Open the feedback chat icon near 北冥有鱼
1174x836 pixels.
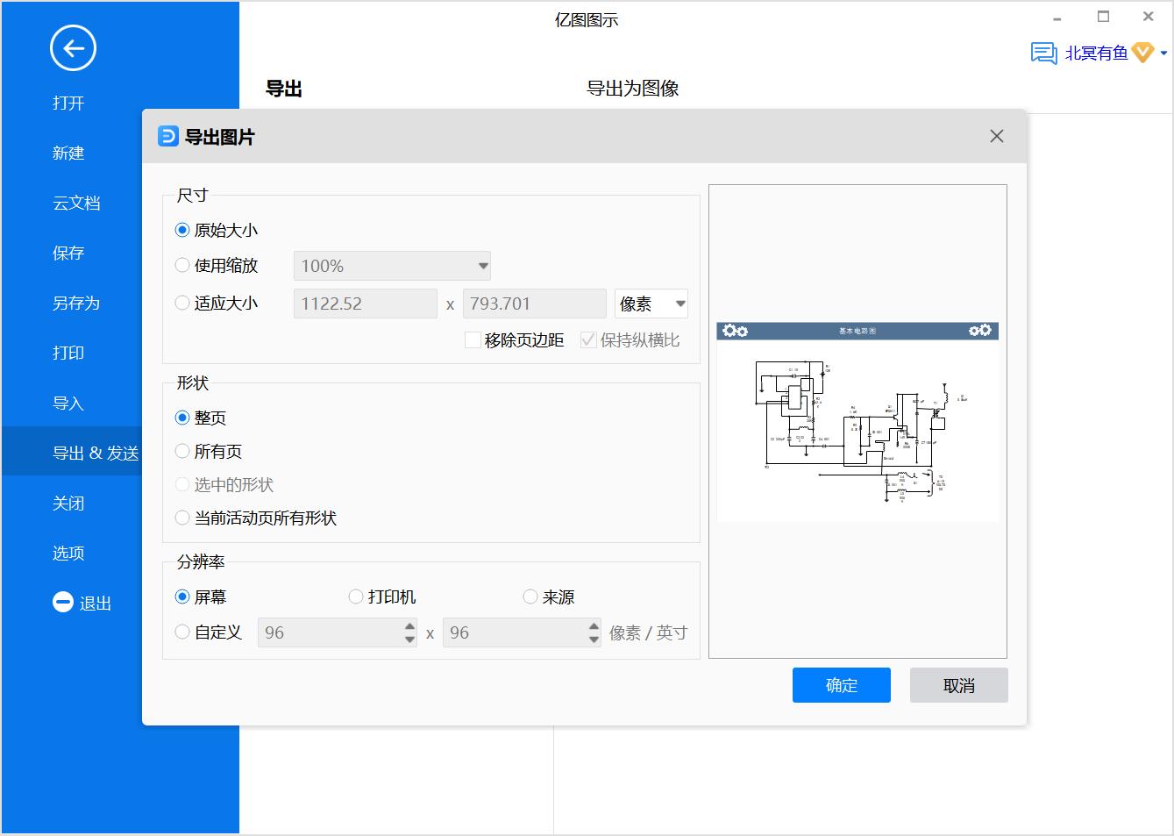click(x=1042, y=53)
